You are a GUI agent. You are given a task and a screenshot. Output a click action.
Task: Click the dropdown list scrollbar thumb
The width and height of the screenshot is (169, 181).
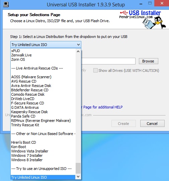(78, 168)
